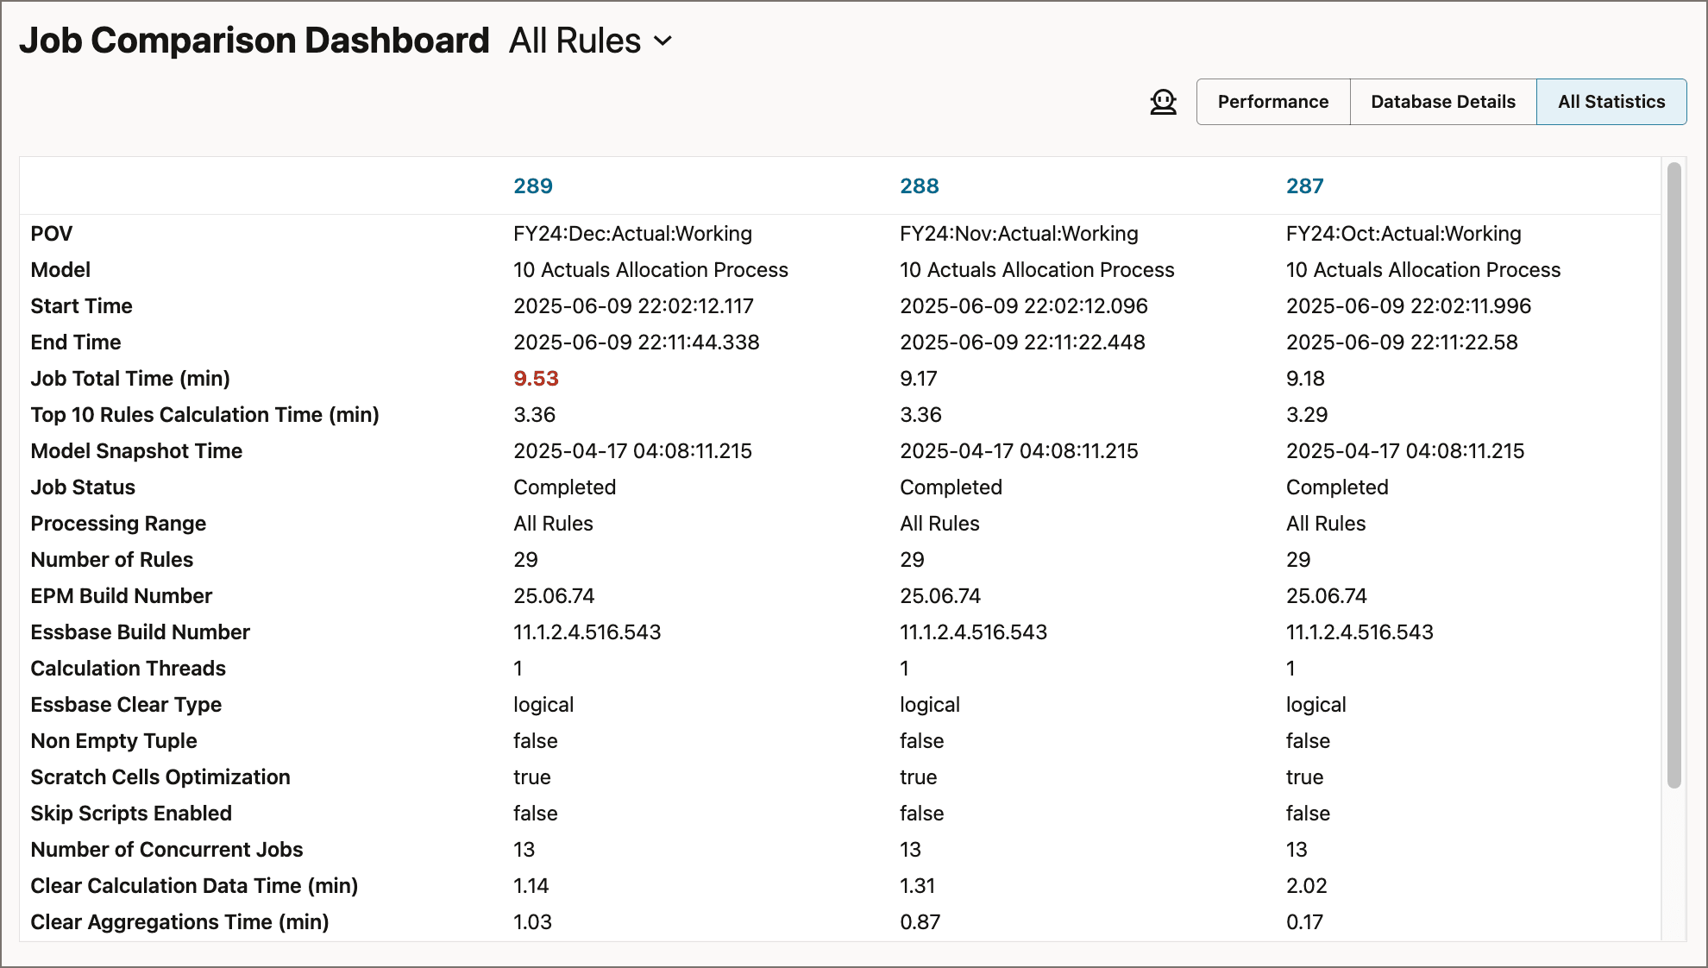This screenshot has width=1708, height=968.
Task: Open job 289 link
Action: [532, 185]
